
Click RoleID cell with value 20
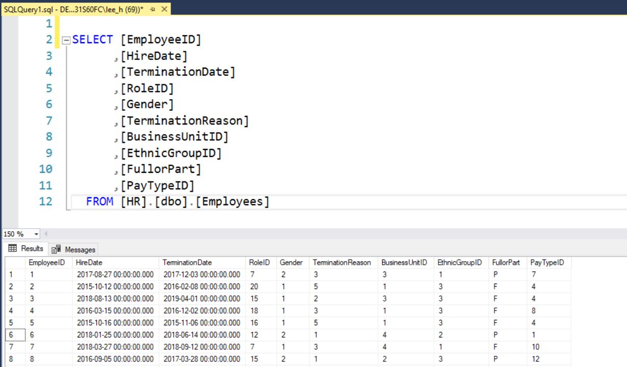click(261, 287)
